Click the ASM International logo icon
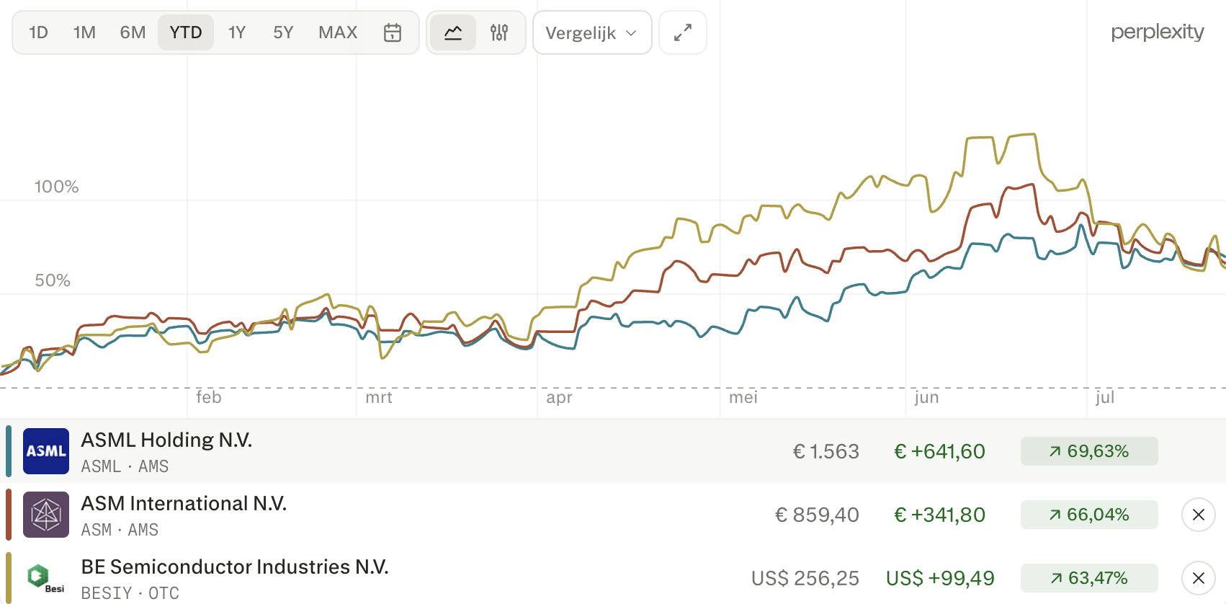 [x=46, y=515]
